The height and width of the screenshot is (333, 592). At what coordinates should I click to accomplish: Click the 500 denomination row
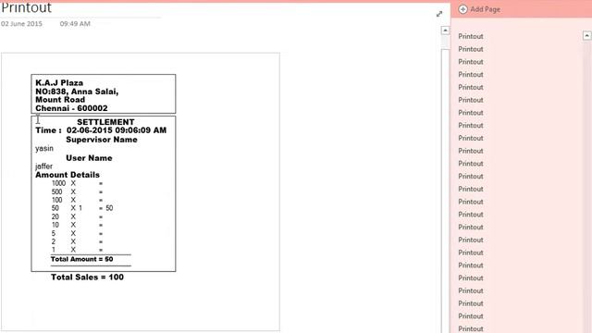point(77,191)
